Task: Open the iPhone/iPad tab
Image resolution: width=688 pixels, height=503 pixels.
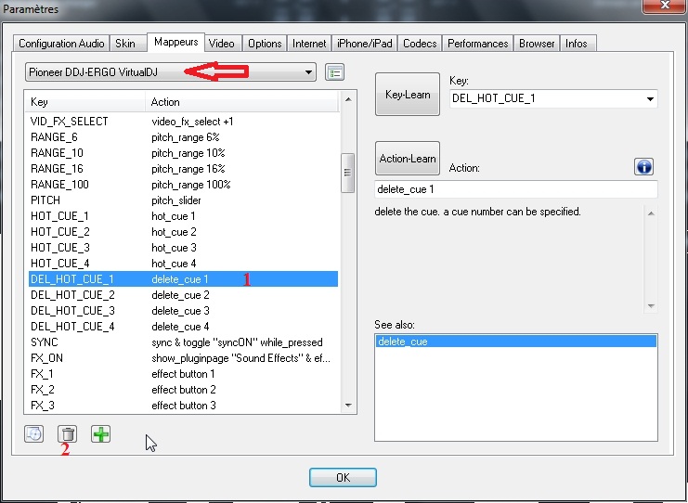Action: [x=365, y=44]
